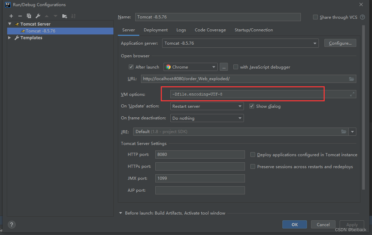Screen dimensions: 372x235
Task: Click the browser ellipsis button
Action: (x=224, y=67)
